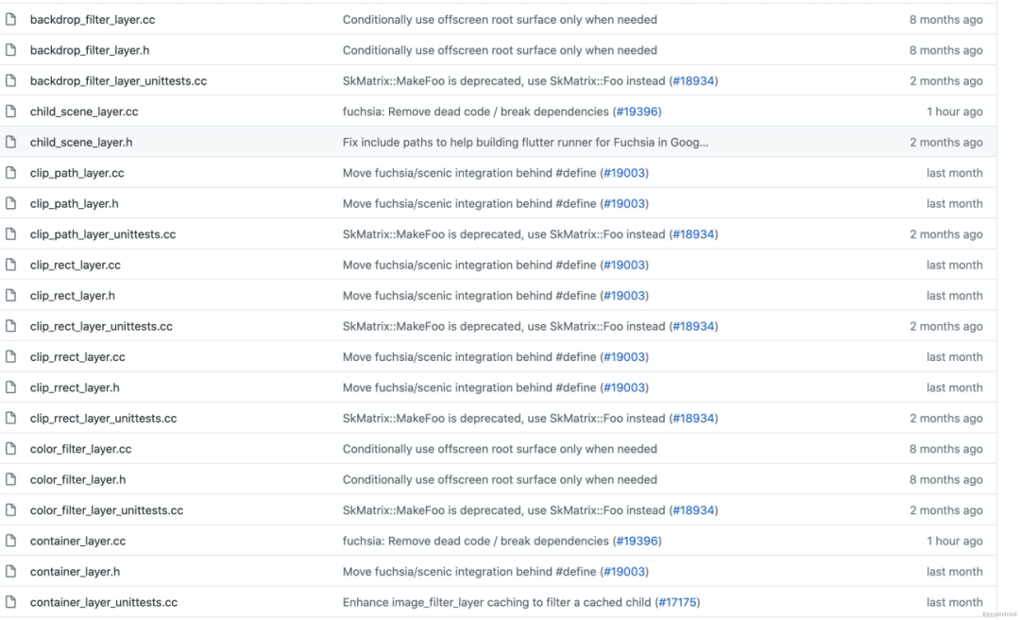This screenshot has height=620, width=1020.
Task: Click file icon next to color_filter_layer.cc
Action: [11, 449]
